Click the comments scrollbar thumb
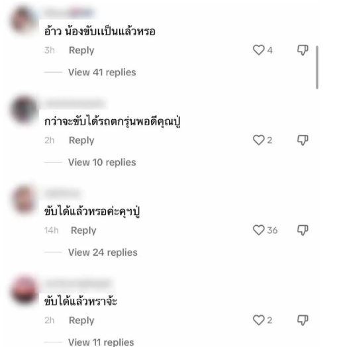 (x=317, y=68)
